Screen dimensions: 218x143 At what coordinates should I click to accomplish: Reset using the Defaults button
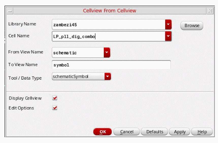pyautogui.click(x=155, y=132)
